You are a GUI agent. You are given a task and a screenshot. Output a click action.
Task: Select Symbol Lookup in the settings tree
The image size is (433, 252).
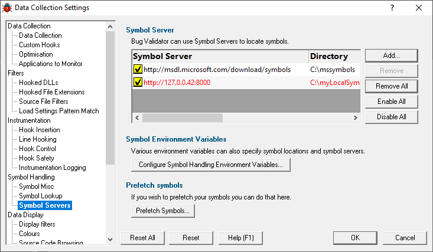pyautogui.click(x=41, y=196)
